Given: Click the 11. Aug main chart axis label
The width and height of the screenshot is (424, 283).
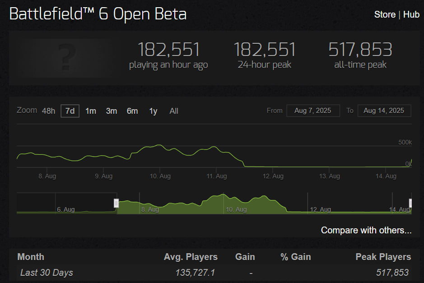Looking at the screenshot, I should tap(217, 176).
